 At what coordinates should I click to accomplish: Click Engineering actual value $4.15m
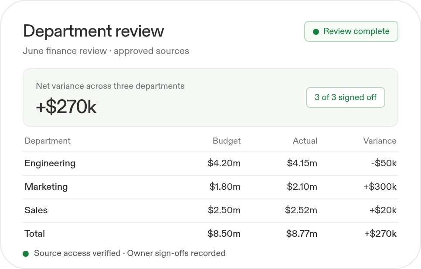(x=302, y=163)
